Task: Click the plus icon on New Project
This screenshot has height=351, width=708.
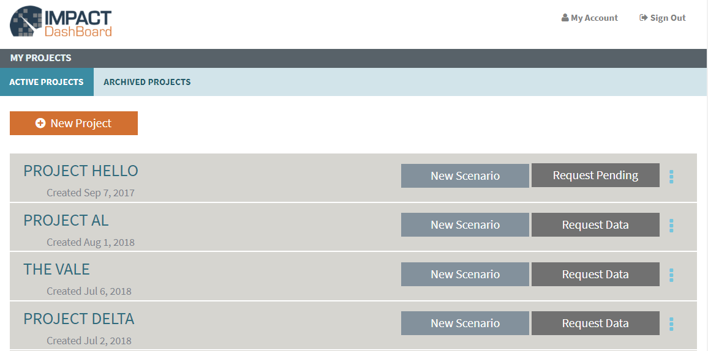Action: [40, 123]
